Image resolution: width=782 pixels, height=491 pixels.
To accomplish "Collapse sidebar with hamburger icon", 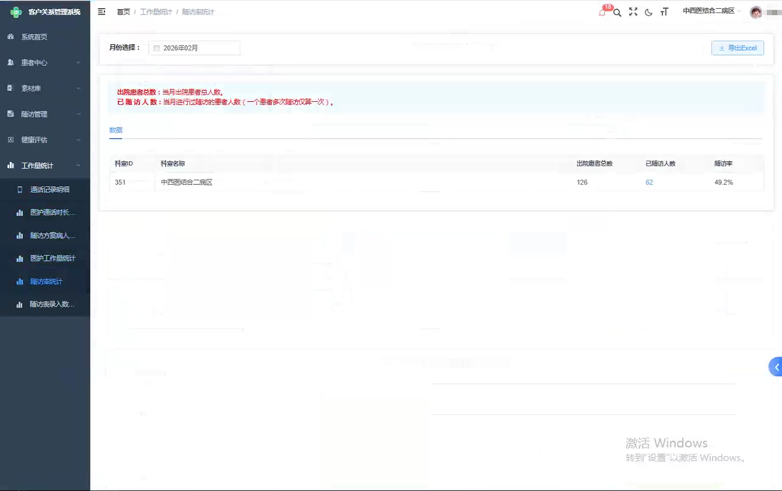I will (101, 12).
